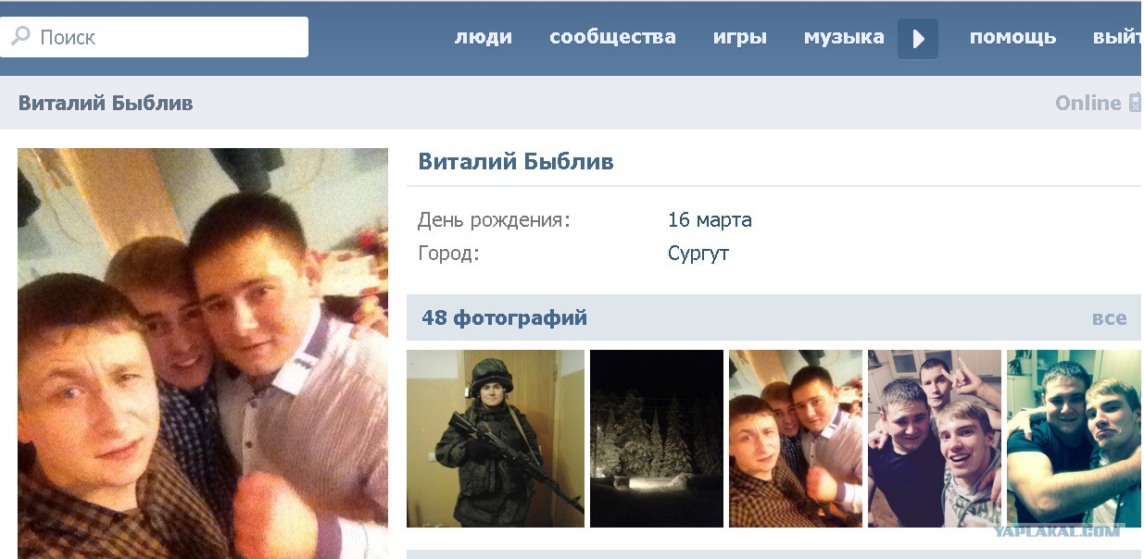Open the last thumbnail showing flexed arm
Image resolution: width=1144 pixels, height=559 pixels.
pyautogui.click(x=1075, y=439)
